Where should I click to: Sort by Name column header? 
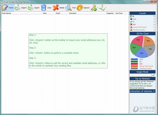(49, 13)
